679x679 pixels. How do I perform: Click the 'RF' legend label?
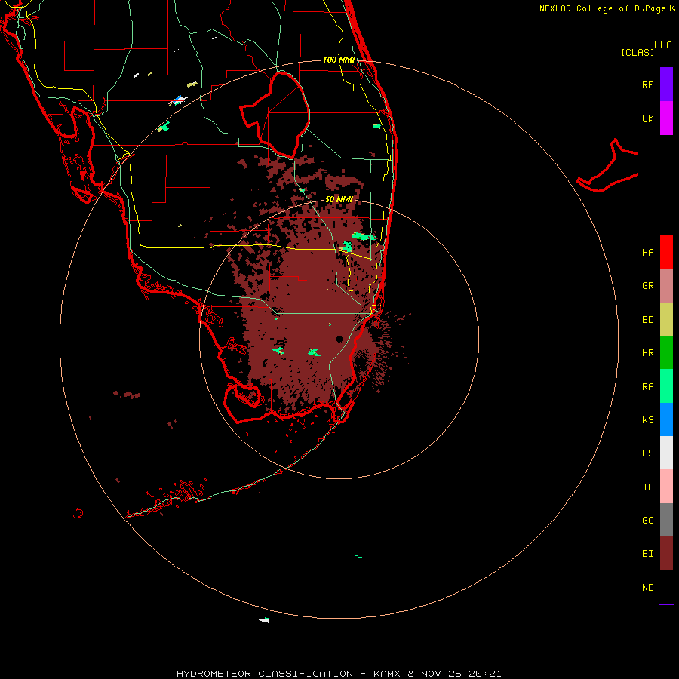[x=647, y=84]
